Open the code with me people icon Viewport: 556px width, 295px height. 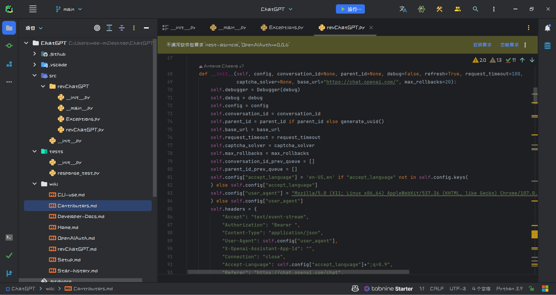[458, 9]
